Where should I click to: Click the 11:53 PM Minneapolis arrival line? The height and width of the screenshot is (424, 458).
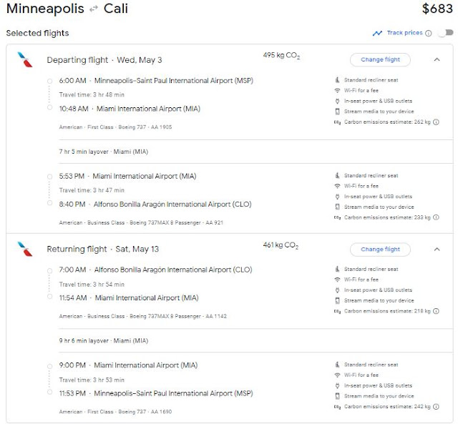click(156, 393)
